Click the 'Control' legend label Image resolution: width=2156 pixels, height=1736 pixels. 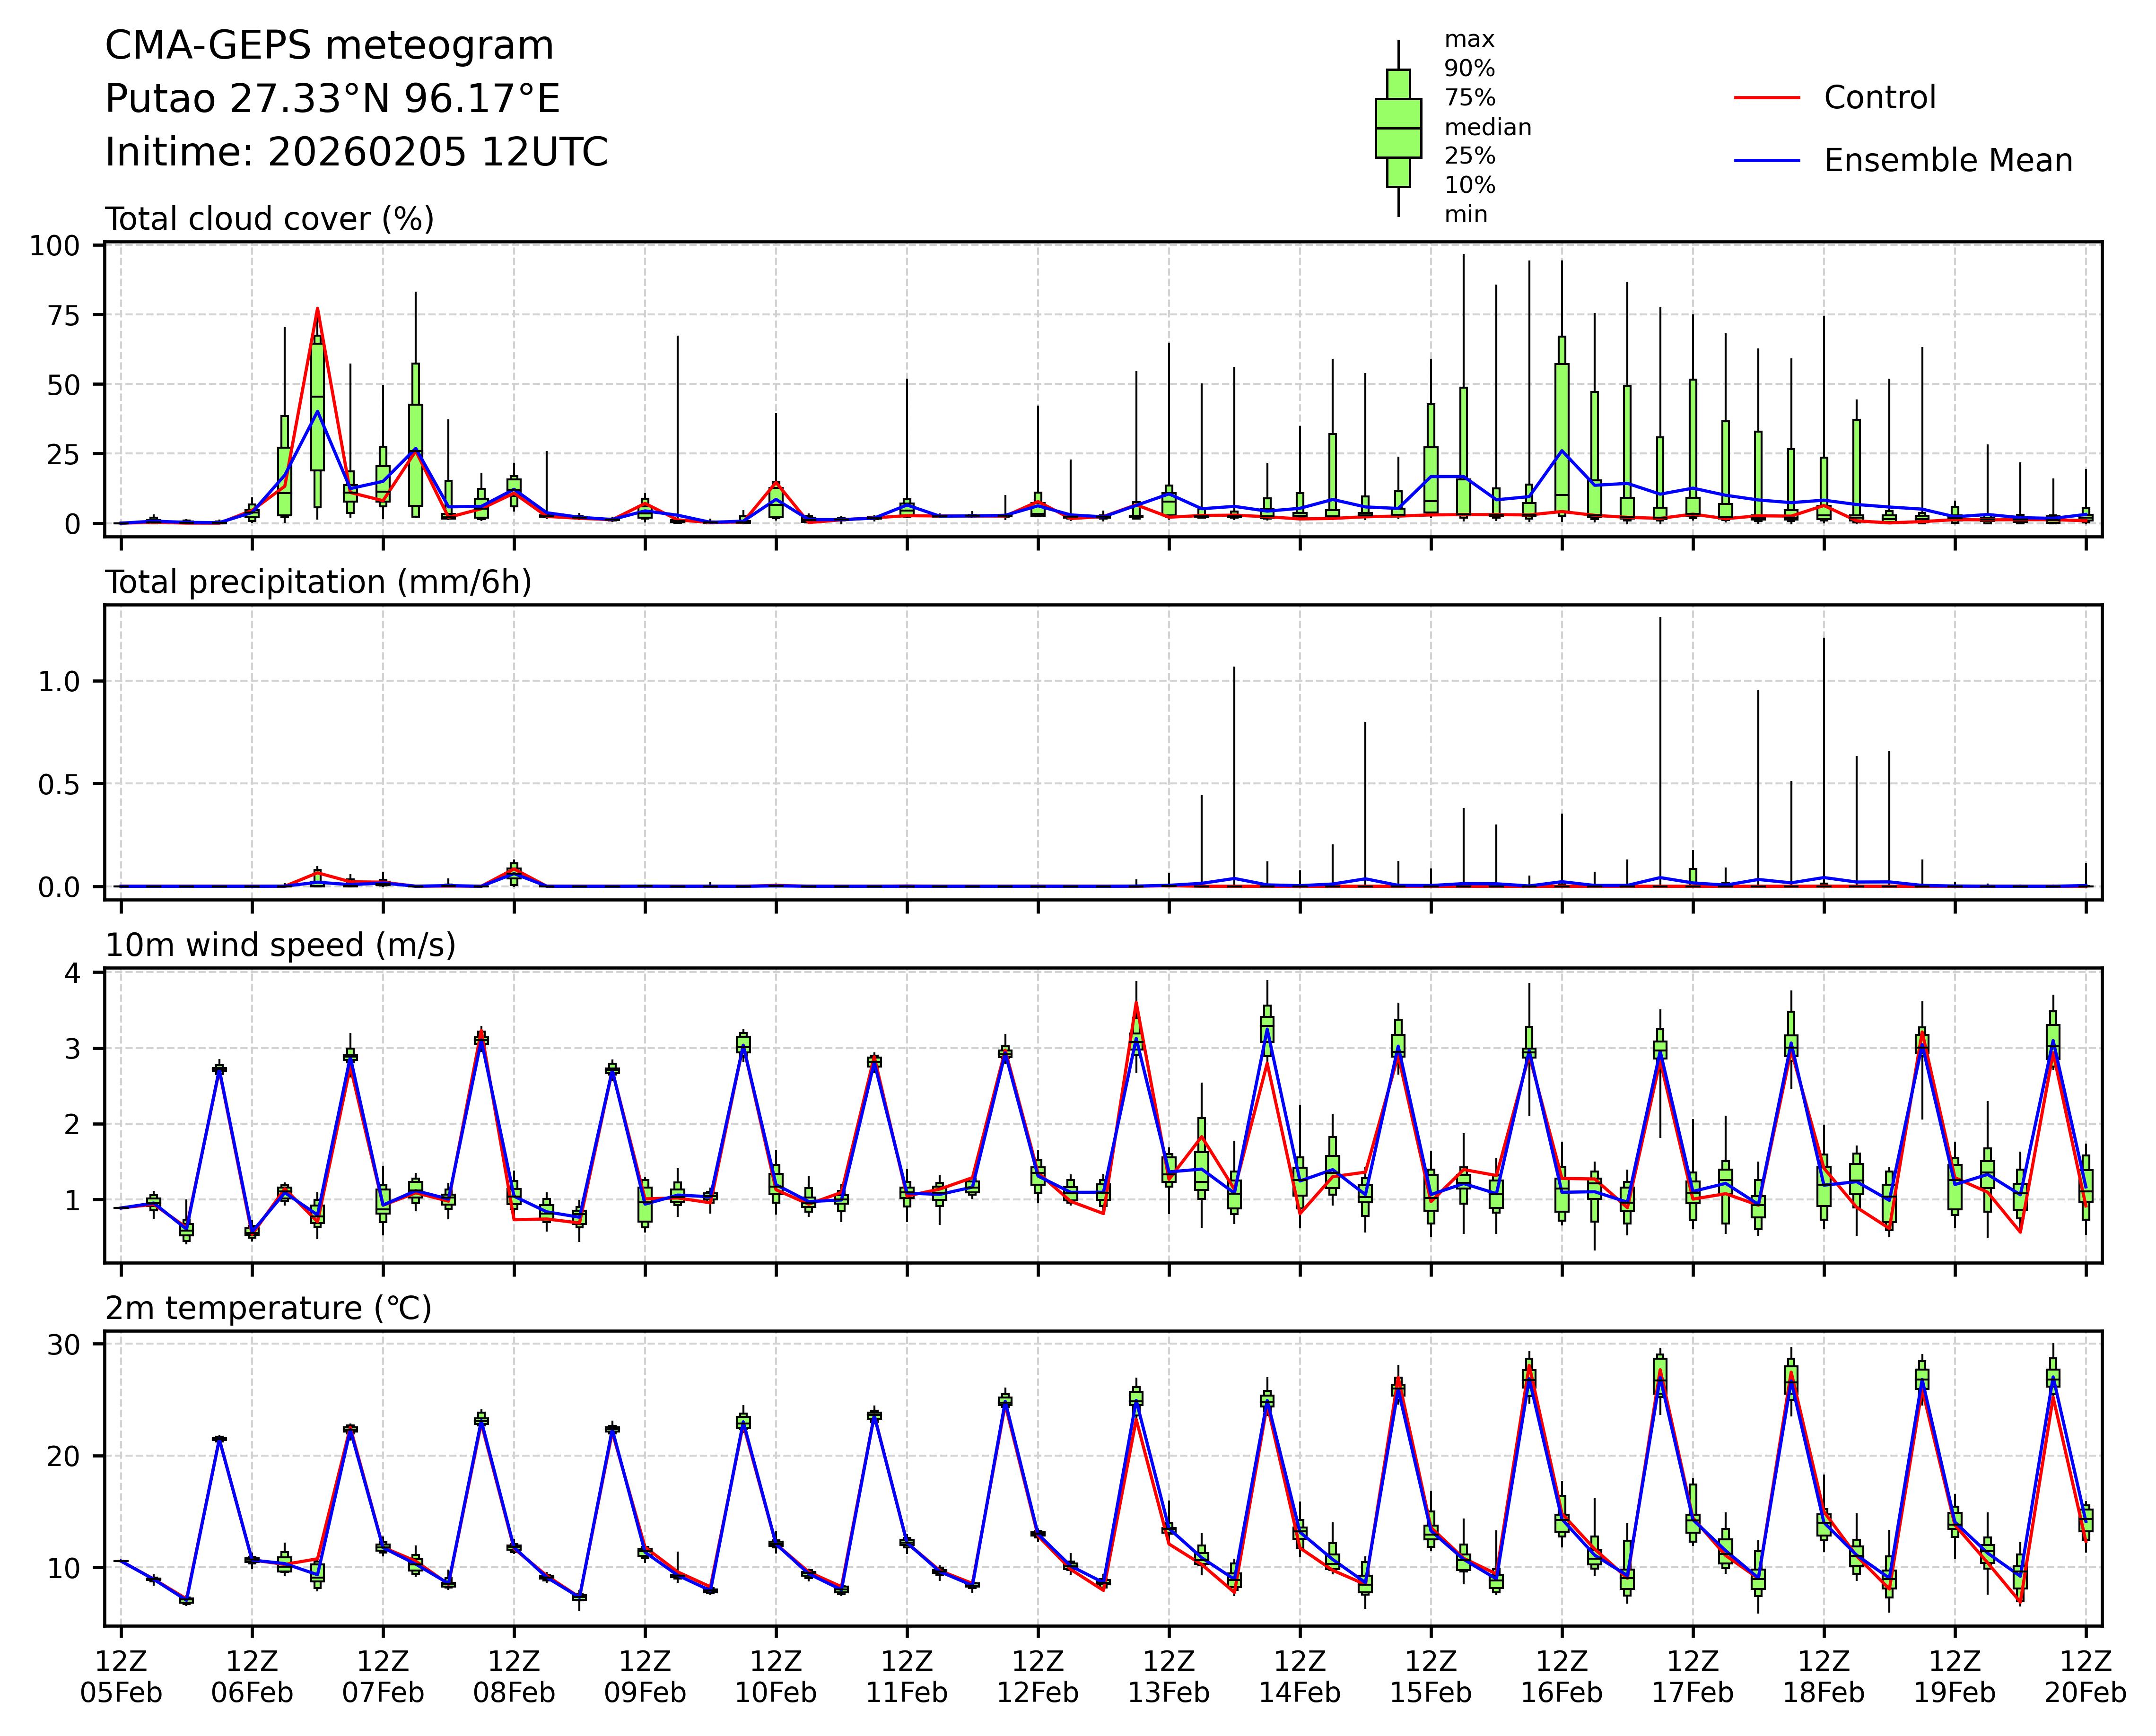pyautogui.click(x=1879, y=98)
